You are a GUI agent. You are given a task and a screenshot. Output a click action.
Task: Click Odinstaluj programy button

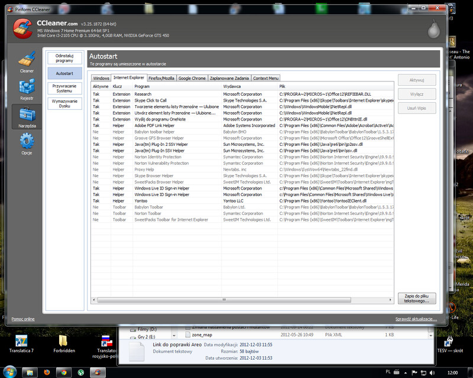coord(64,58)
